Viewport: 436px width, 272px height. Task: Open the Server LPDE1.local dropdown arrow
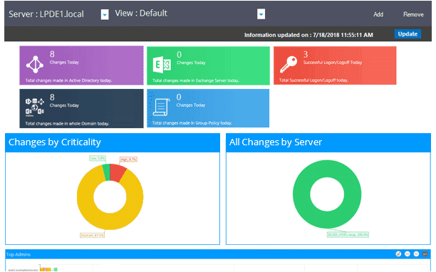click(x=105, y=14)
